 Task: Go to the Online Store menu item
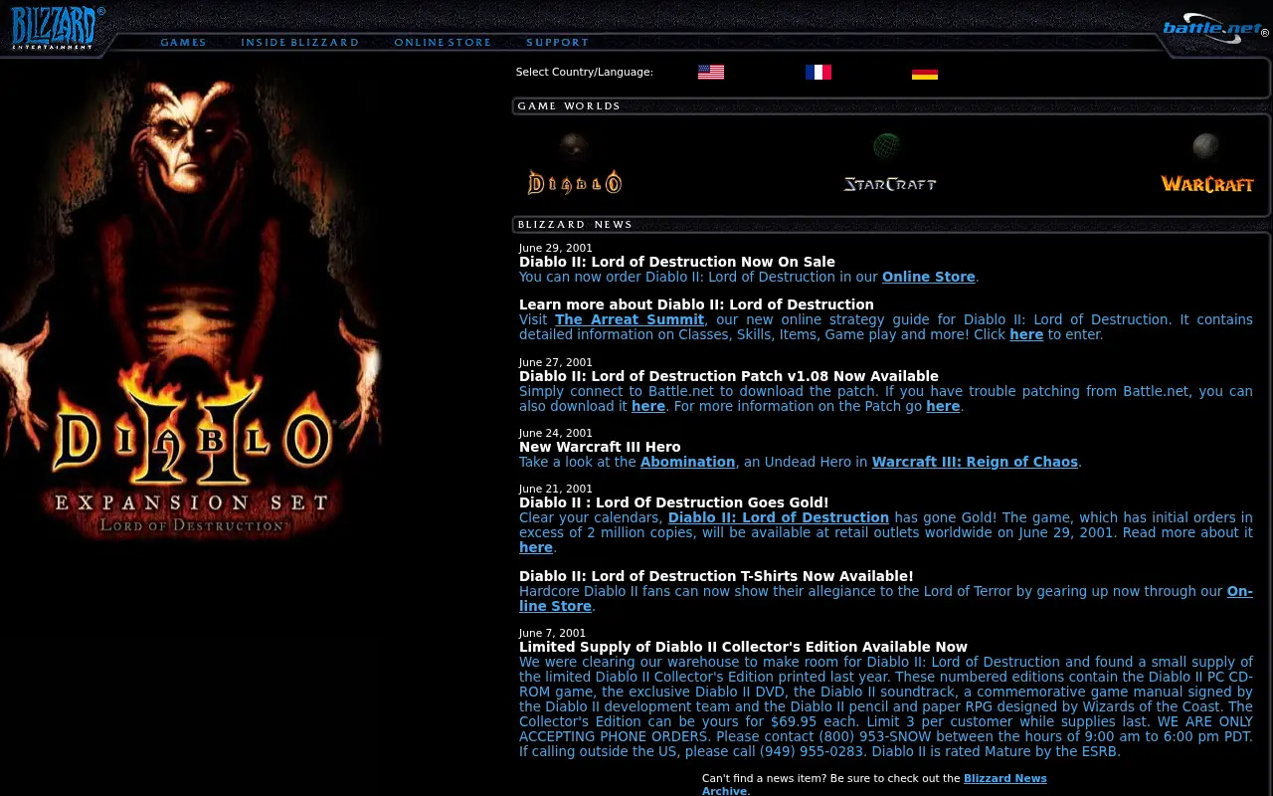pyautogui.click(x=443, y=43)
